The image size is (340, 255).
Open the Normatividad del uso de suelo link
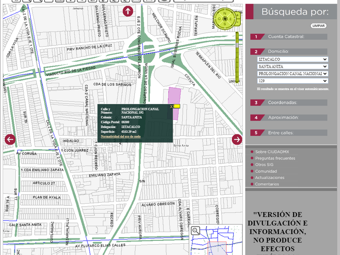(121, 137)
